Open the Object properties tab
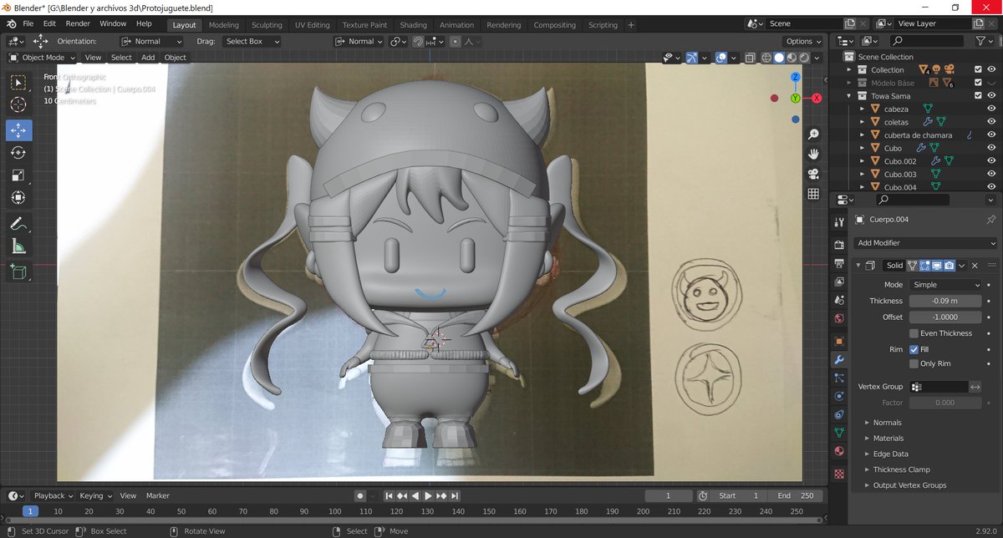 point(839,341)
